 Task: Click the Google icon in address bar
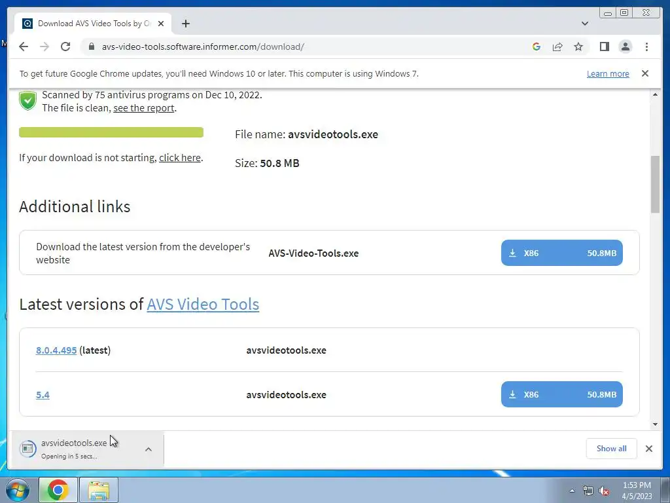click(537, 47)
